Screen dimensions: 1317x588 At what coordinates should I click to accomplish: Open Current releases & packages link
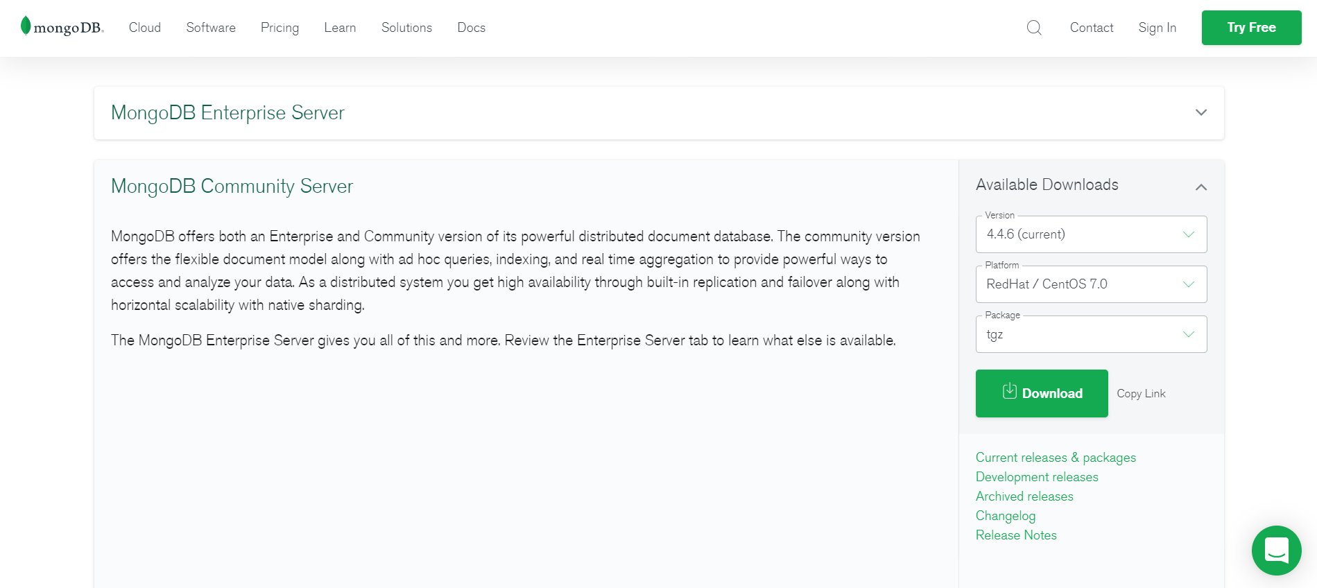tap(1056, 458)
